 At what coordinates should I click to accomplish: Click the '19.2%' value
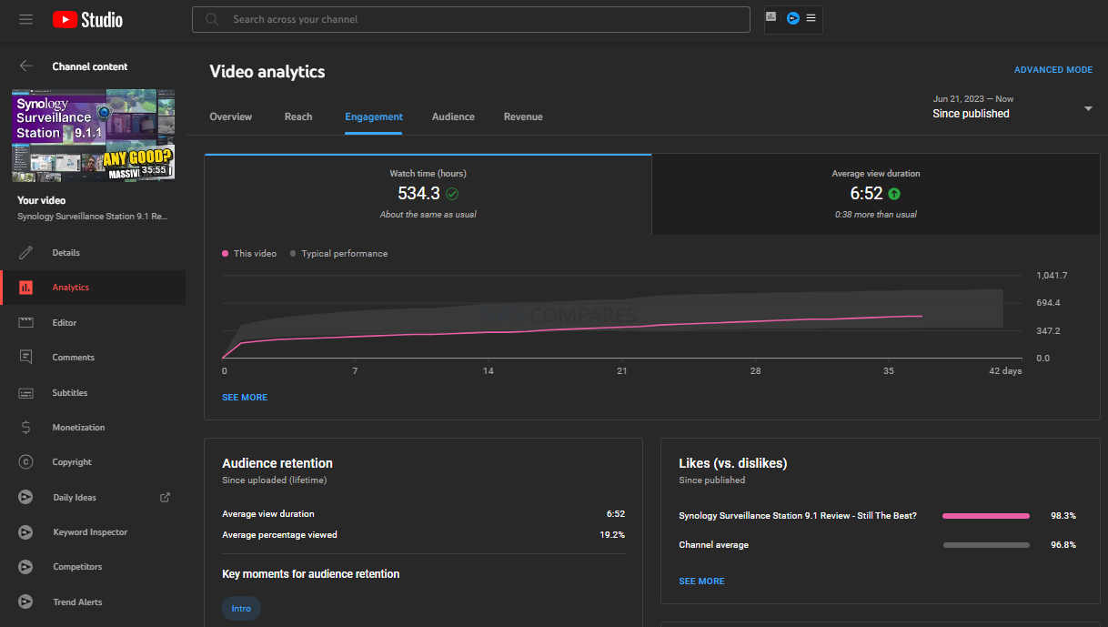click(x=612, y=535)
